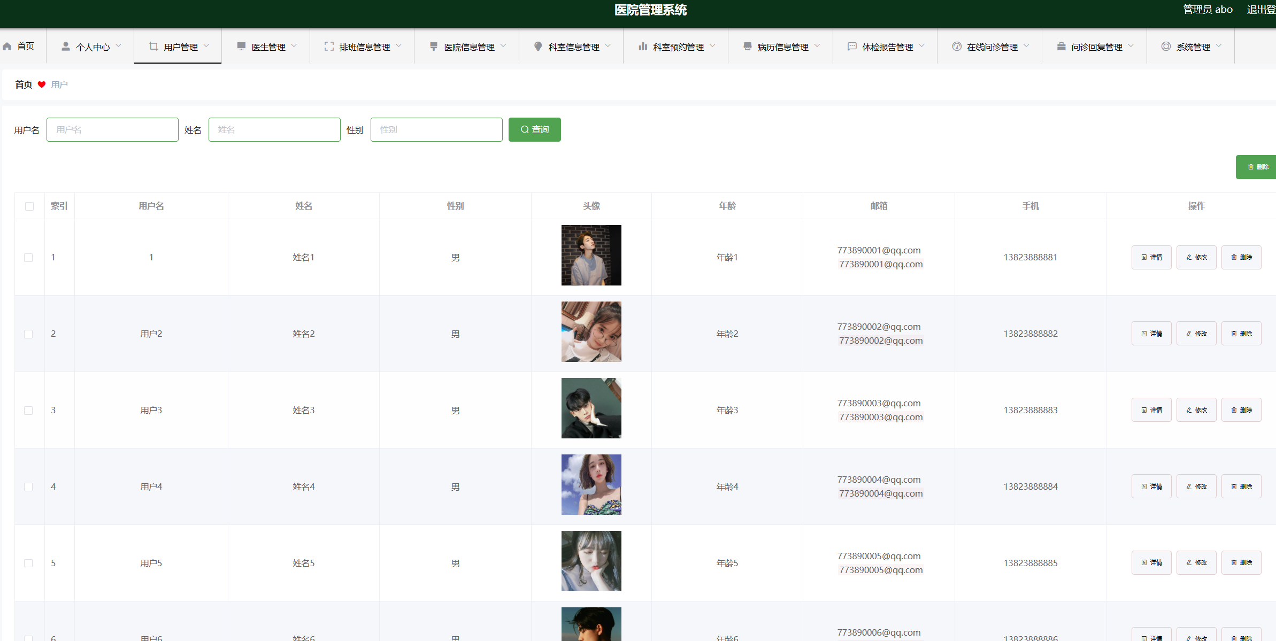The width and height of the screenshot is (1276, 641).
Task: Toggle the select-all checkbox in table header
Action: click(x=29, y=206)
